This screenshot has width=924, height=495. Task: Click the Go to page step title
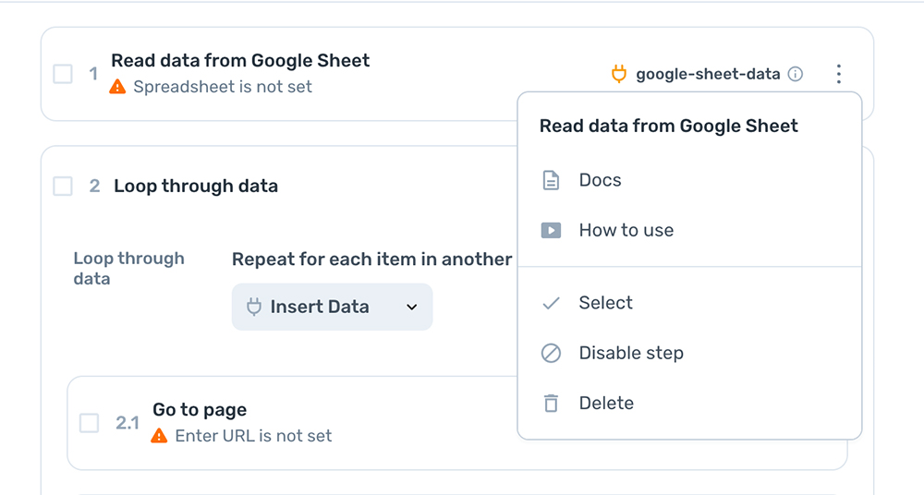click(x=200, y=410)
